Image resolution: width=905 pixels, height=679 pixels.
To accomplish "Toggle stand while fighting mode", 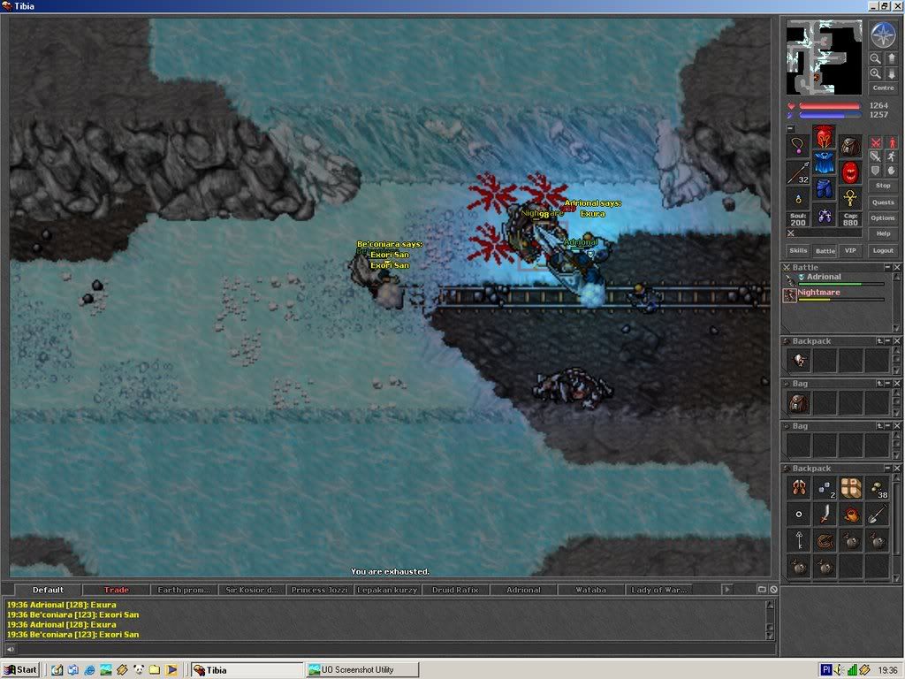I will (x=892, y=142).
